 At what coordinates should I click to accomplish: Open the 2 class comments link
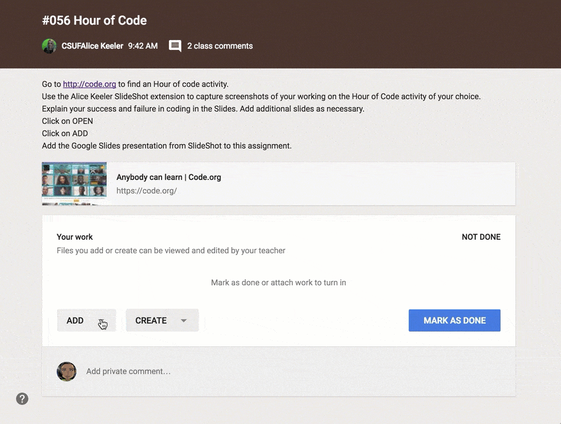(x=220, y=46)
